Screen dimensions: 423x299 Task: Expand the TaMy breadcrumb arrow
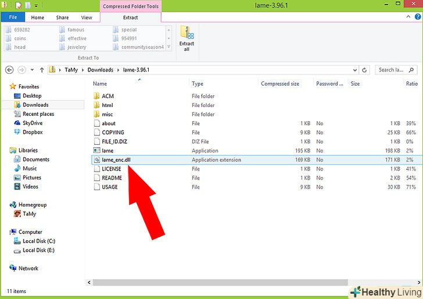(83, 70)
